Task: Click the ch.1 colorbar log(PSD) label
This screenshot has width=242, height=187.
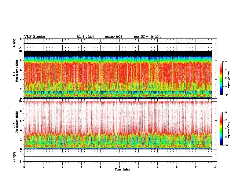Action: pos(229,80)
